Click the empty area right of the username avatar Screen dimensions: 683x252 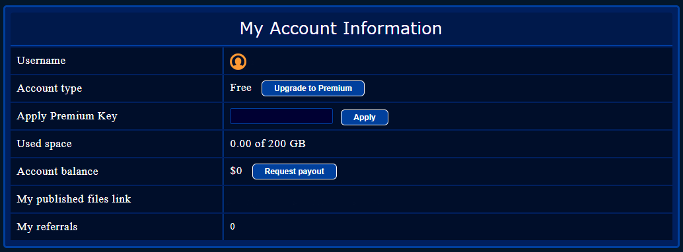(460, 61)
